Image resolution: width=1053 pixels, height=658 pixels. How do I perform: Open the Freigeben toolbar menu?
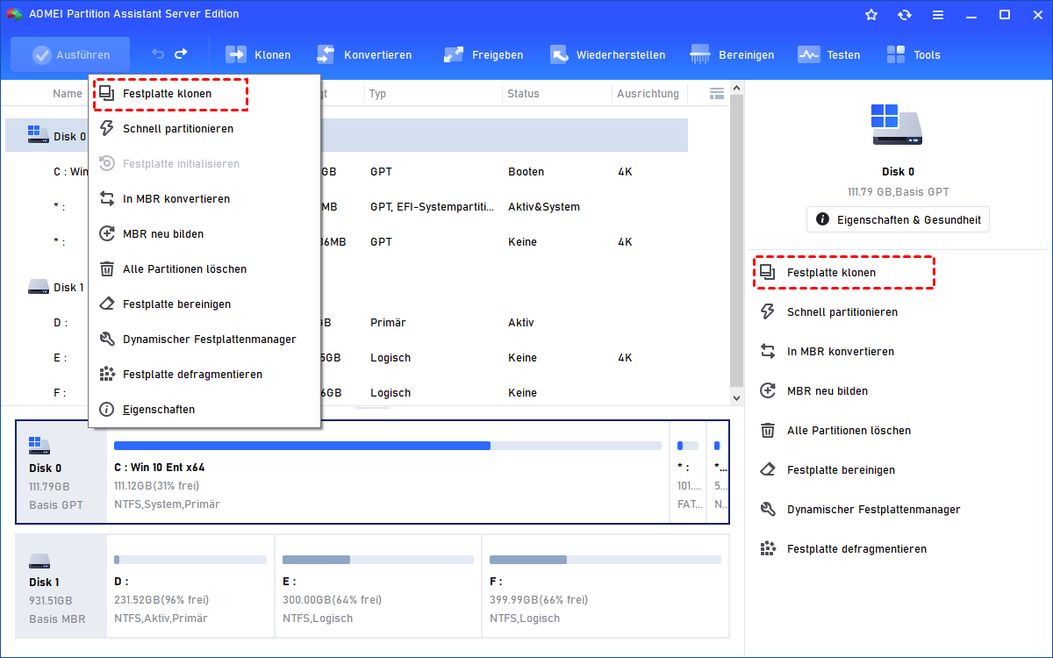tap(484, 54)
